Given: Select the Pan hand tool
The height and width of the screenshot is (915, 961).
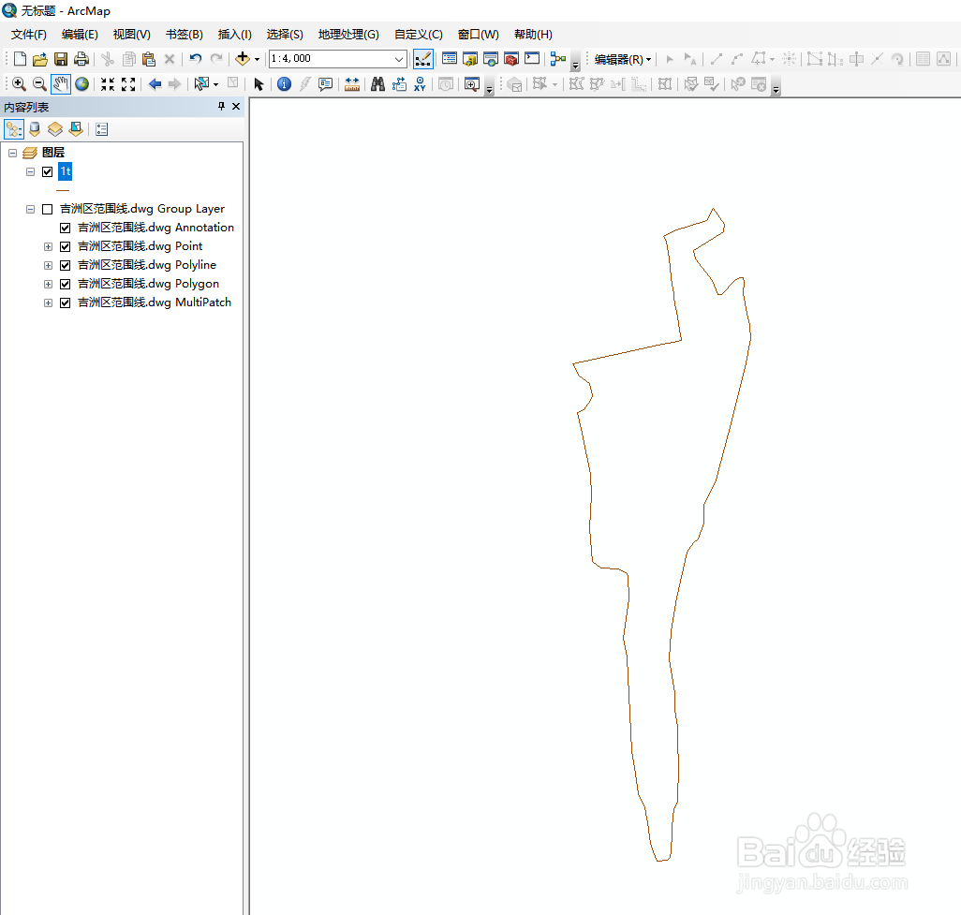Looking at the screenshot, I should pyautogui.click(x=61, y=84).
